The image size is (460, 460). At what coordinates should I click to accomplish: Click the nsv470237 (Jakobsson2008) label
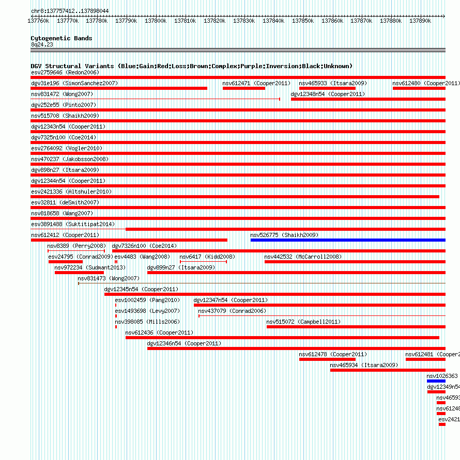point(70,160)
